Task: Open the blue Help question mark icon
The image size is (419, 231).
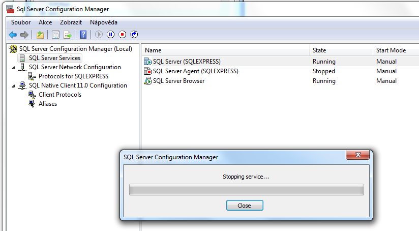Action: point(83,35)
